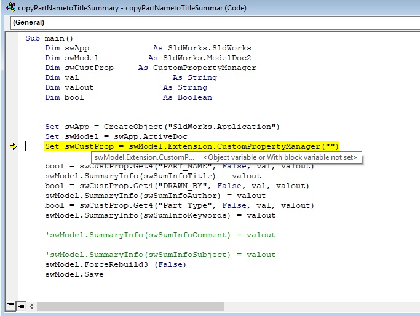Click the Get4("DRAWN_BY") line
This screenshot has width=420, height=316.
click(177, 186)
